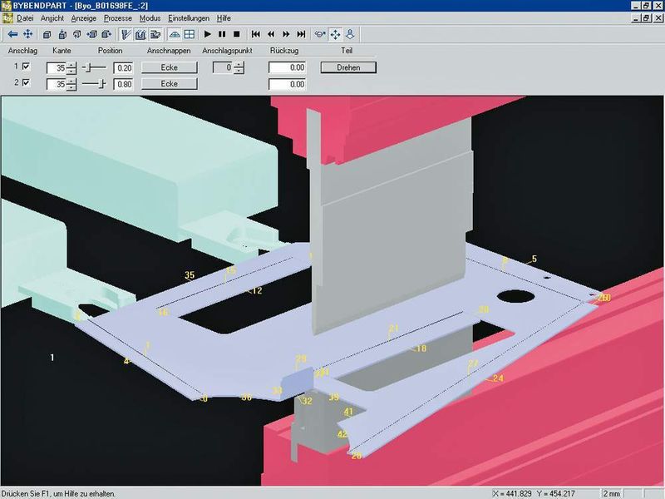Click the Anschlagspunkt value field

(x=223, y=67)
